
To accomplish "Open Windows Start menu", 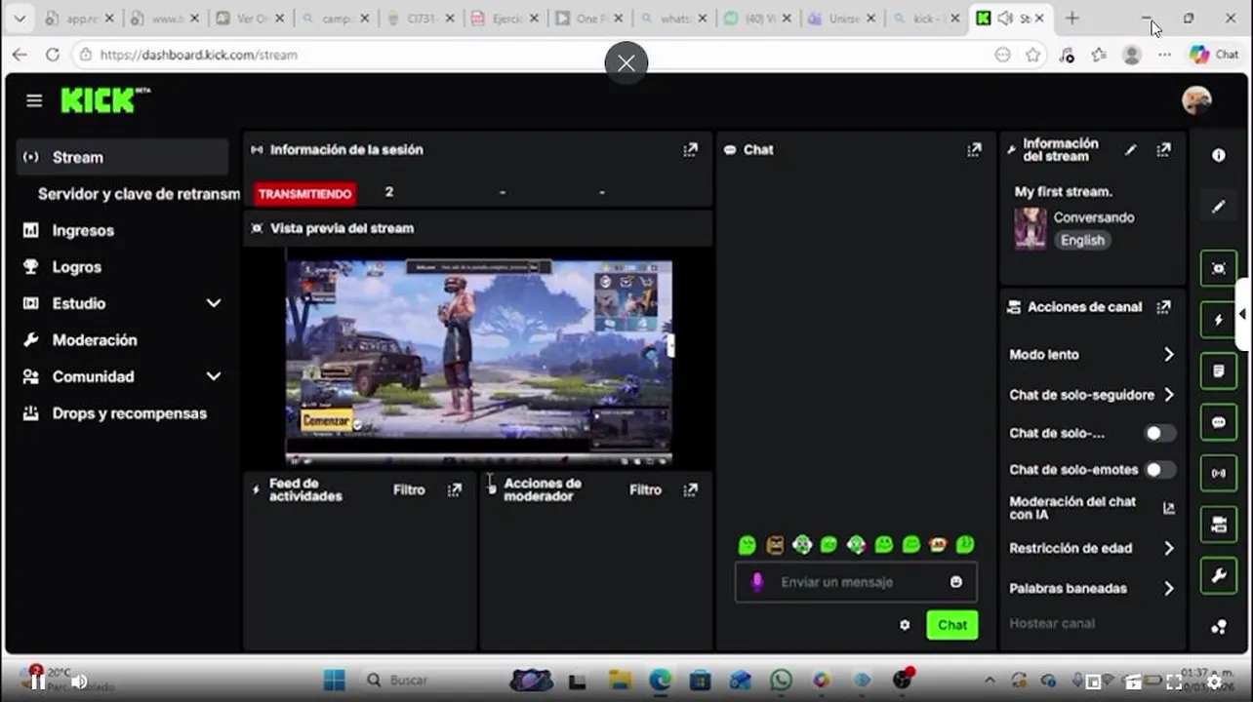I will [334, 681].
